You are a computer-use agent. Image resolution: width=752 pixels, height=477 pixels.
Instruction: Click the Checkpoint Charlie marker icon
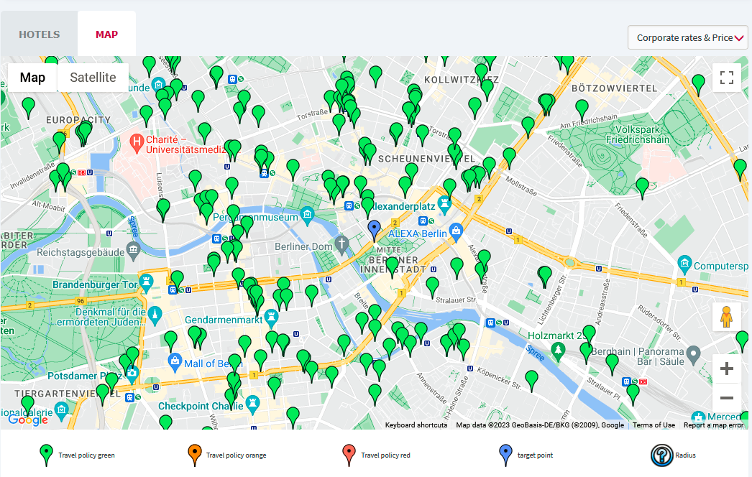pyautogui.click(x=252, y=404)
